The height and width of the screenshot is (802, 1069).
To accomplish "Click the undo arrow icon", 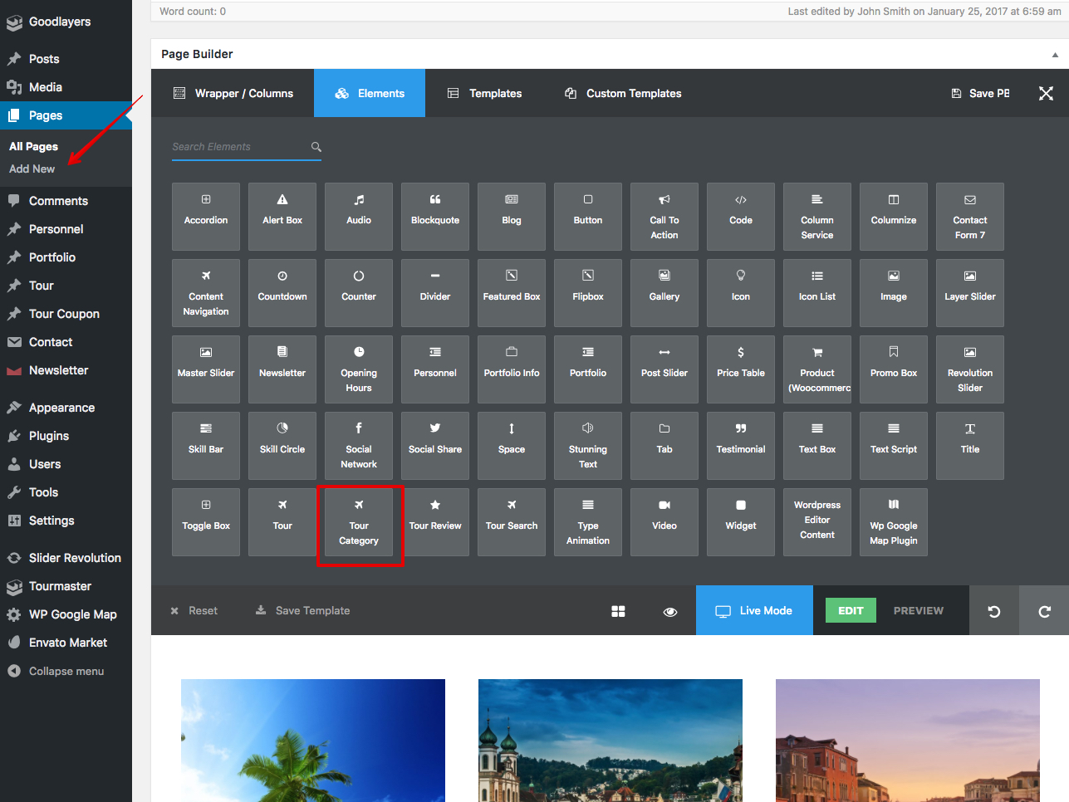I will 993,611.
